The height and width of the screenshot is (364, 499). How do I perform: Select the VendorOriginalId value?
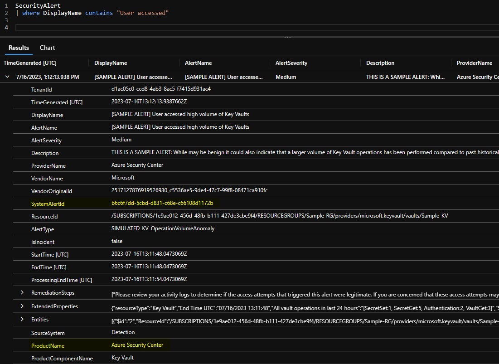[189, 190]
